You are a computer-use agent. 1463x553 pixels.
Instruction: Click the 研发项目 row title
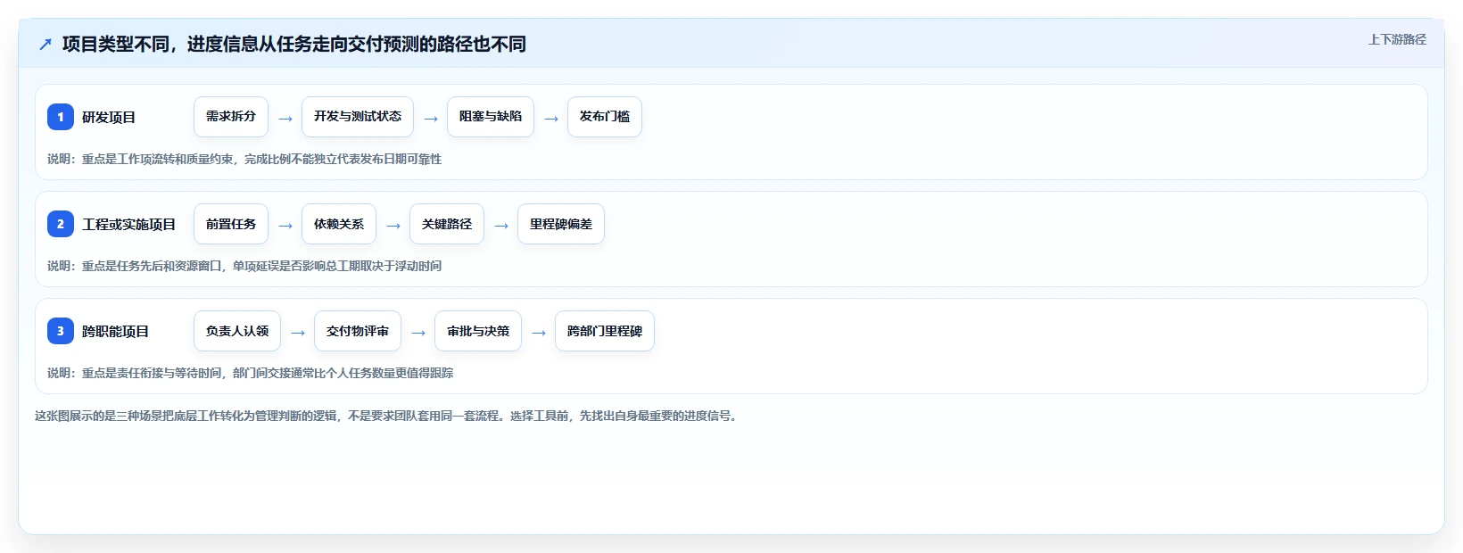[109, 117]
